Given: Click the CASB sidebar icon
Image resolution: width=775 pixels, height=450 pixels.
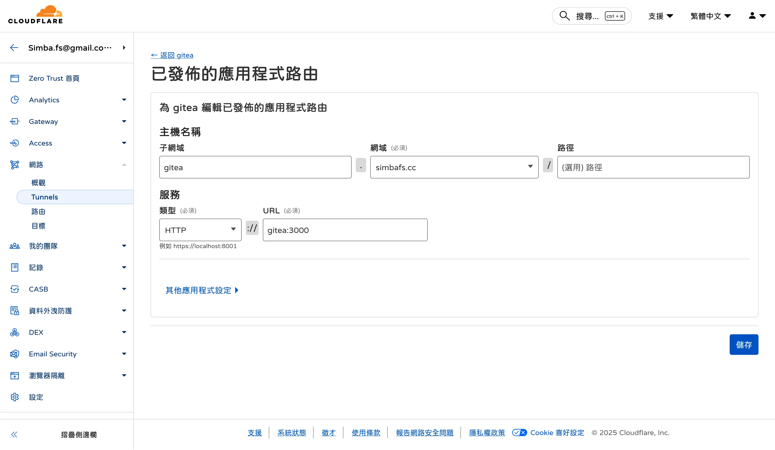Looking at the screenshot, I should coord(14,289).
